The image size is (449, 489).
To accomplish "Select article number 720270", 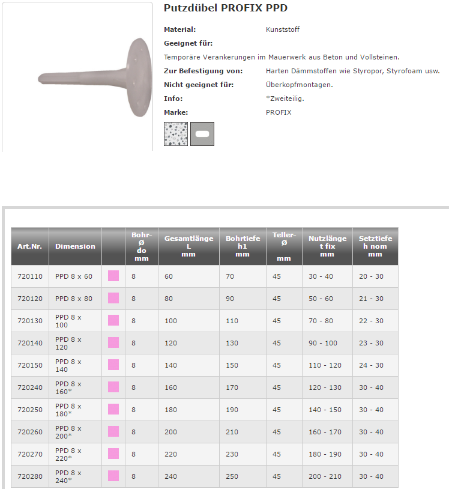I will pos(30,454).
